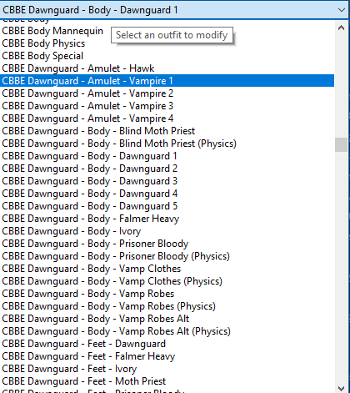The height and width of the screenshot is (393, 350).
Task: Select 'Feet - Ivory' outfit
Action: click(x=167, y=369)
